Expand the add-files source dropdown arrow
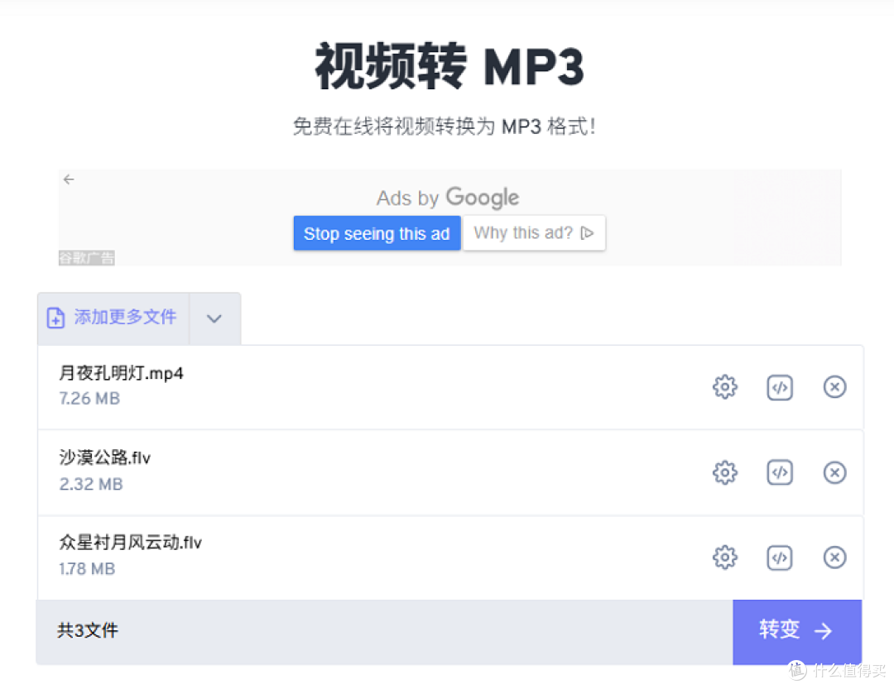The width and height of the screenshot is (894, 689). pos(215,318)
